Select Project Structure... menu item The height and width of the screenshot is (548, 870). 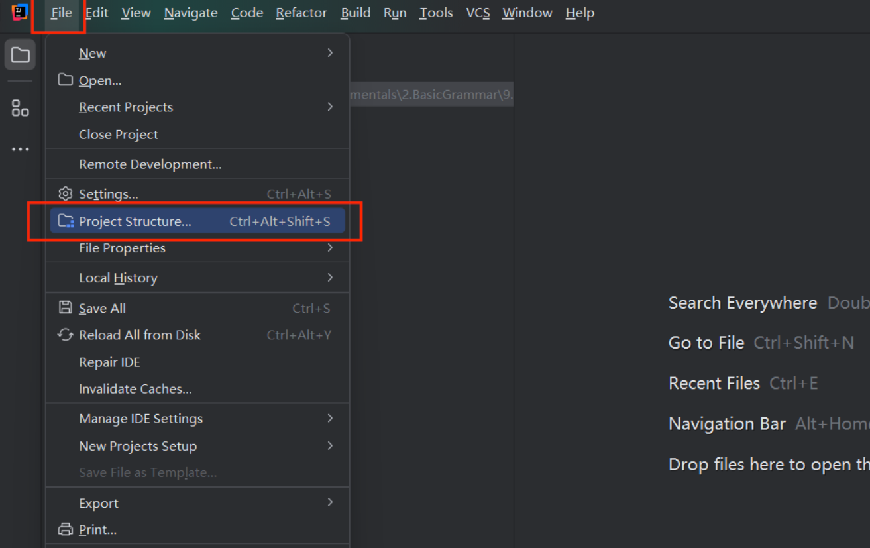[197, 221]
